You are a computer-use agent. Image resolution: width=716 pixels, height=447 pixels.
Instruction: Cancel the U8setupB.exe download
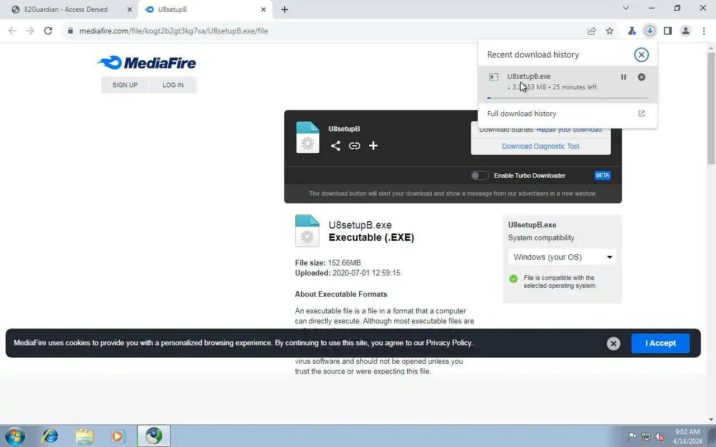pos(642,77)
